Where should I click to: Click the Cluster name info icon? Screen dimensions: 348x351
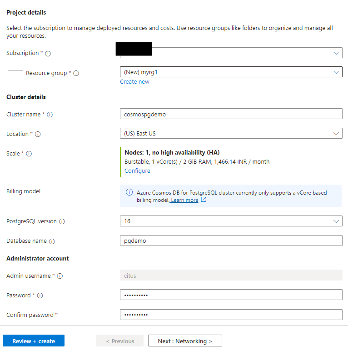(x=50, y=115)
